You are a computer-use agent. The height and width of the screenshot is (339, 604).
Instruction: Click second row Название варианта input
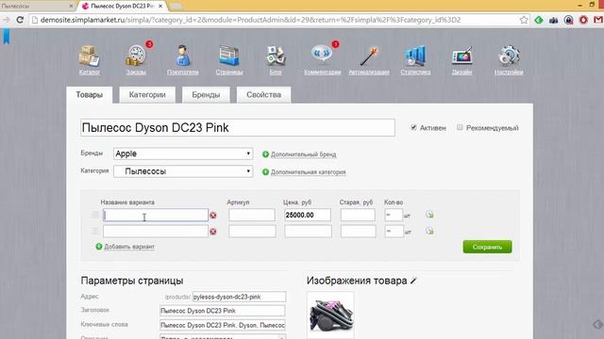coord(156,232)
